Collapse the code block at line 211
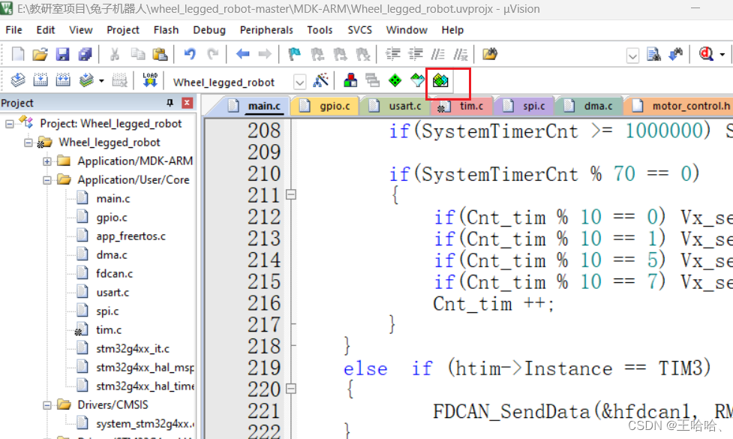Screen dimensions: 733x439 pyautogui.click(x=291, y=194)
